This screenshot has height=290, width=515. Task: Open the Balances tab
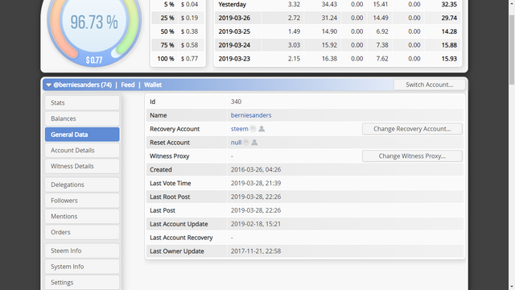pyautogui.click(x=82, y=118)
